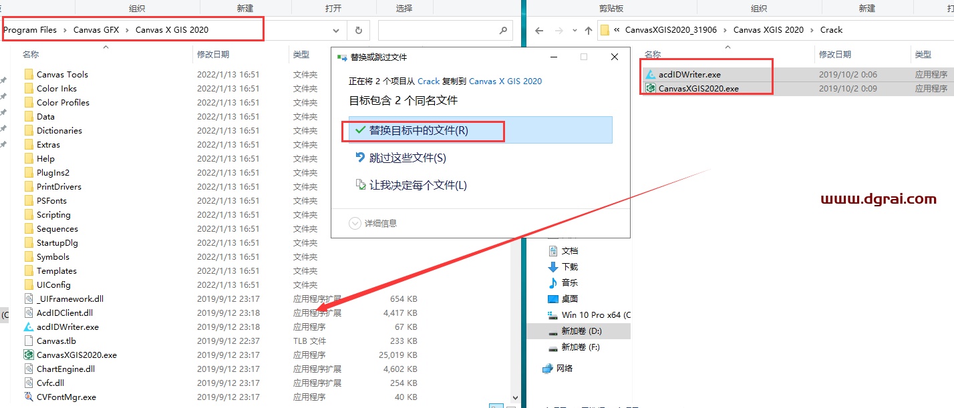Viewport: 954px width, 408px height.
Task: Select the New Volume (F:) drive
Action: coord(580,347)
